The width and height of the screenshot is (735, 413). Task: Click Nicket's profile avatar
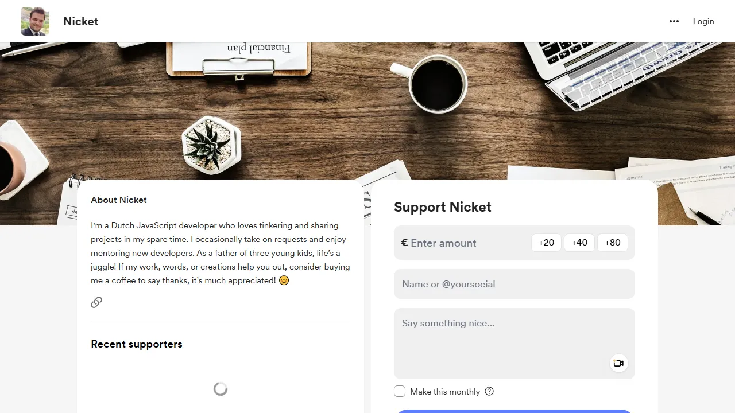point(34,21)
